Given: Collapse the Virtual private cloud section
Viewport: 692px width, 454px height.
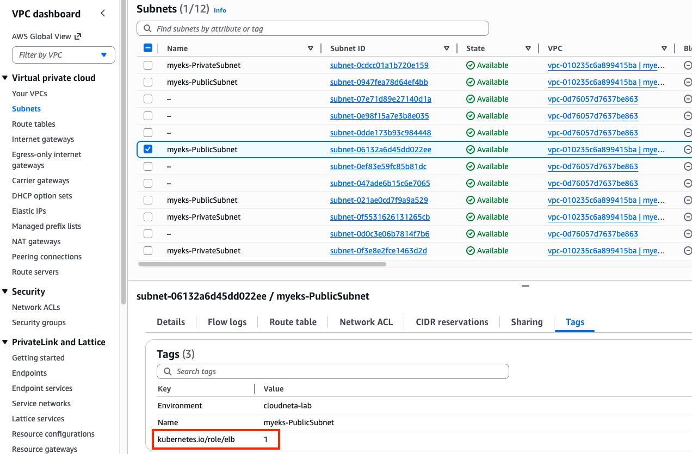Looking at the screenshot, I should tap(5, 78).
